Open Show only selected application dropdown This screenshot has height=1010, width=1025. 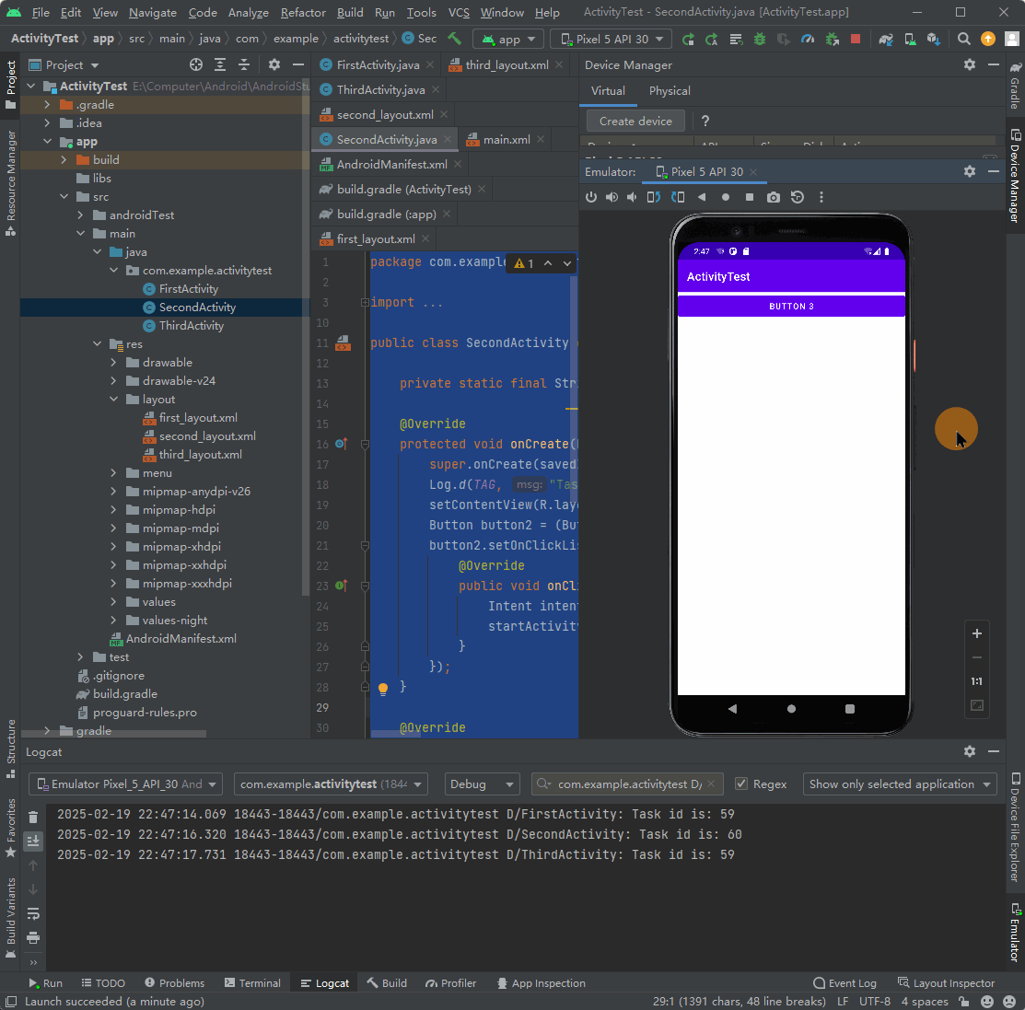pos(900,784)
